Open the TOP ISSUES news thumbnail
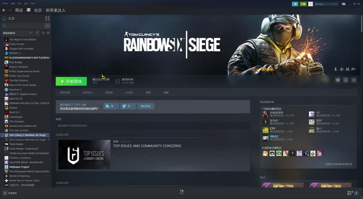Viewport: 363px width, 199px height. [84, 154]
